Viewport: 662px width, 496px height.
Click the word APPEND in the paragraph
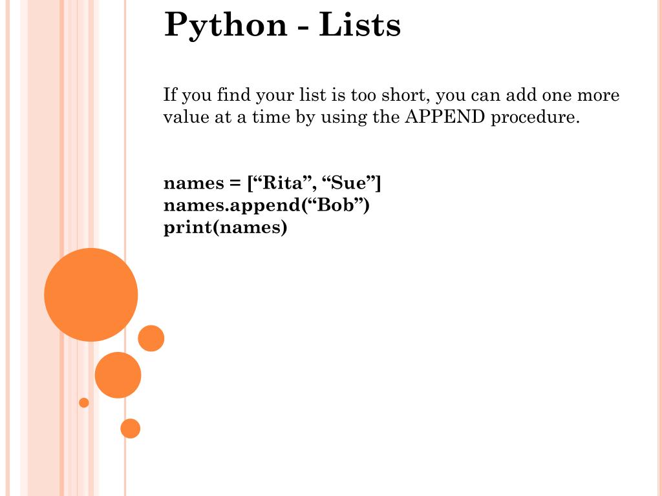(x=445, y=117)
